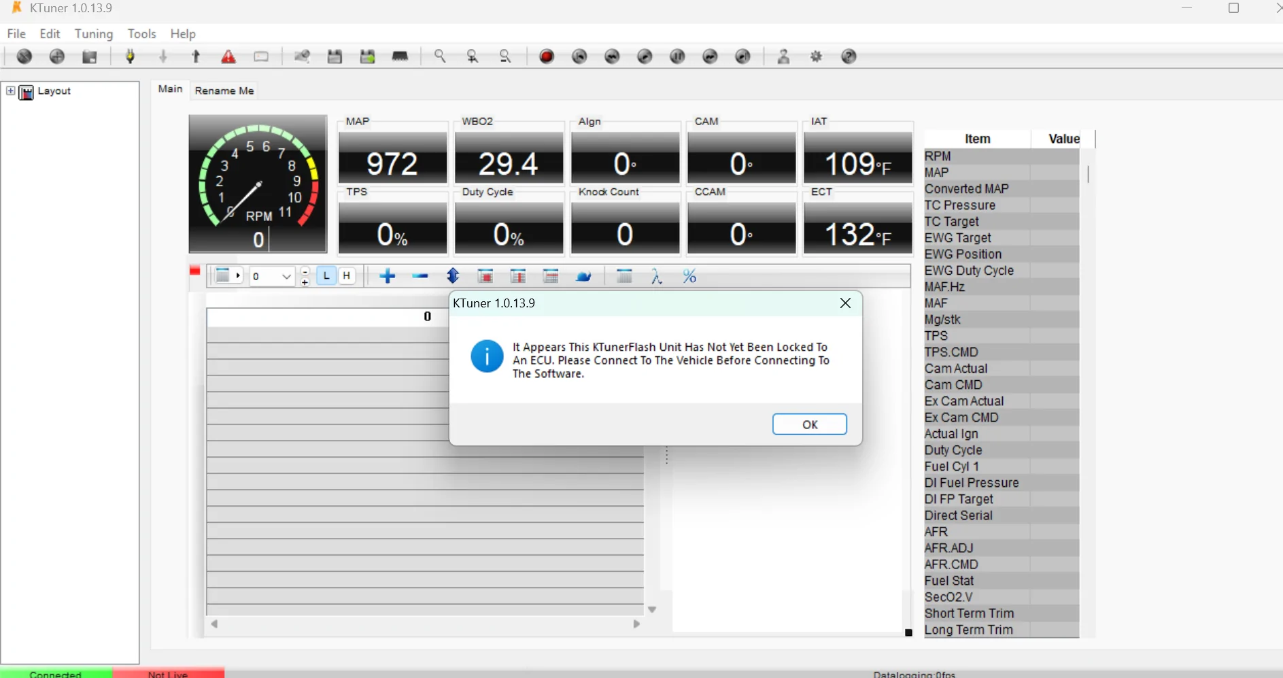Viewport: 1283px width, 678px height.
Task: Click the table icon with red column
Action: (518, 276)
